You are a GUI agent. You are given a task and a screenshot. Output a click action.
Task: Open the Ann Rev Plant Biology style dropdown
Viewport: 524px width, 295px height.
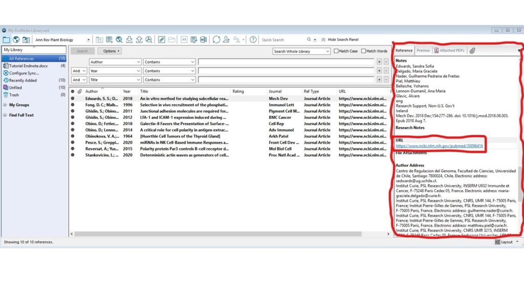pos(89,39)
